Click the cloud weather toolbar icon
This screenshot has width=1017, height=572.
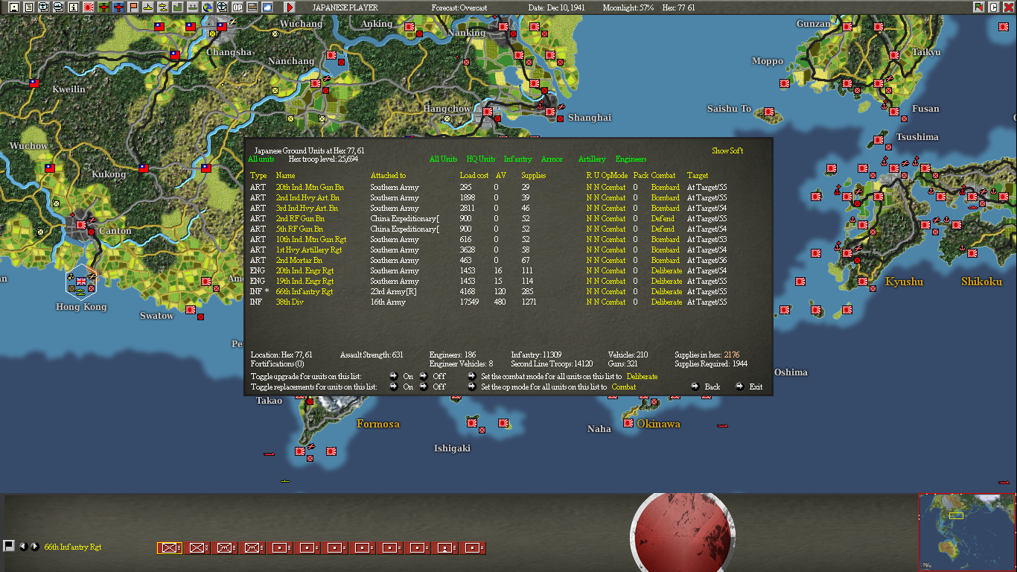[x=267, y=7]
